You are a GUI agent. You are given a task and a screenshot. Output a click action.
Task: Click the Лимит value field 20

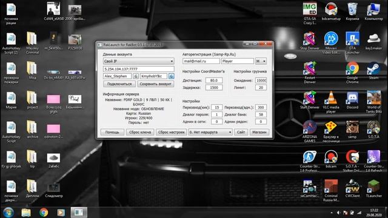261,87
